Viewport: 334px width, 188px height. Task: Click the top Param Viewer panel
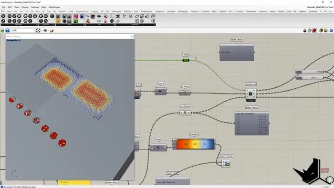[237, 52]
